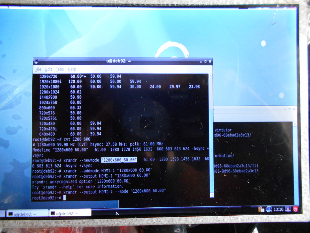Click the "60.32" refresh rate value
Image resolution: width=310 pixels, height=233 pixels.
[x=76, y=108]
